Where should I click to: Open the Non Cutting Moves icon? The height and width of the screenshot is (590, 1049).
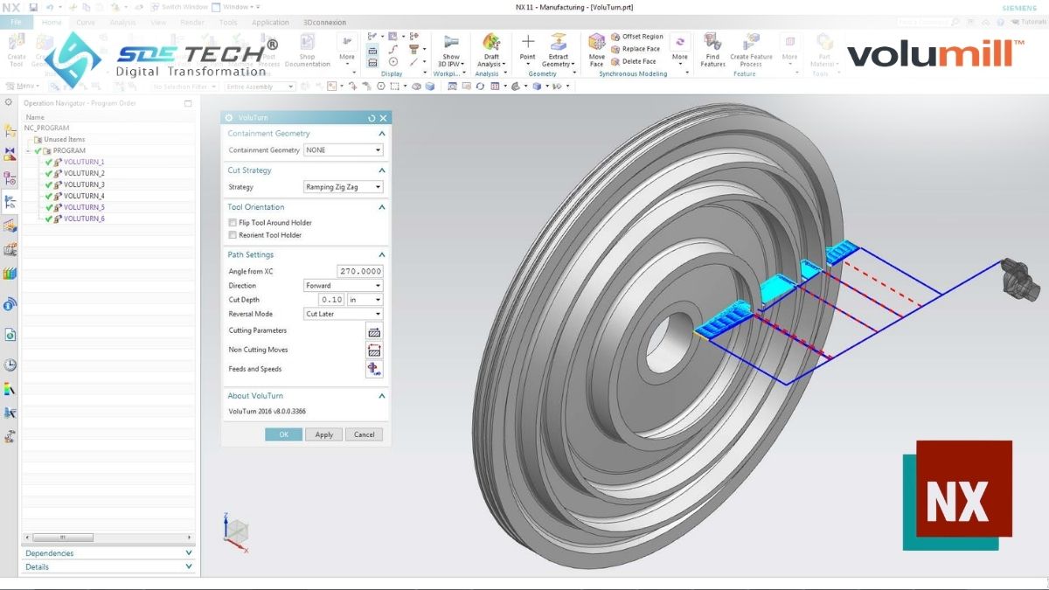(374, 351)
